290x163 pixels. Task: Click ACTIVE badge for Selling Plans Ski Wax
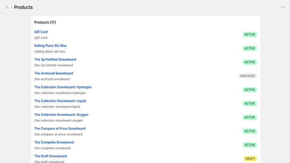point(250,48)
